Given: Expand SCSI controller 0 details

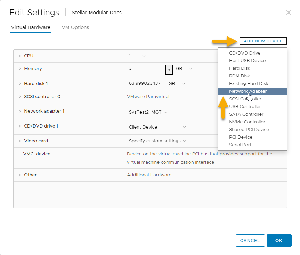Looking at the screenshot, I should 20,97.
